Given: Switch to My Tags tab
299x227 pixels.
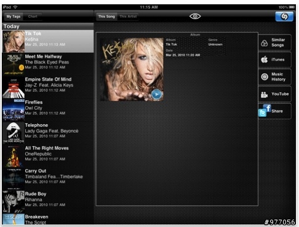Looking at the screenshot, I should 14,17.
